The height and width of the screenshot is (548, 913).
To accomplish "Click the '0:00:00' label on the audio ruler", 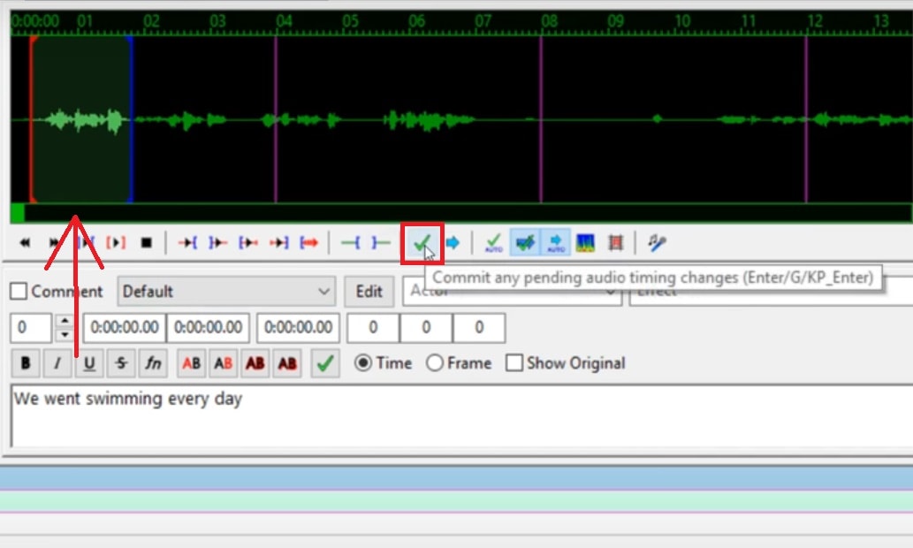I will pyautogui.click(x=35, y=21).
